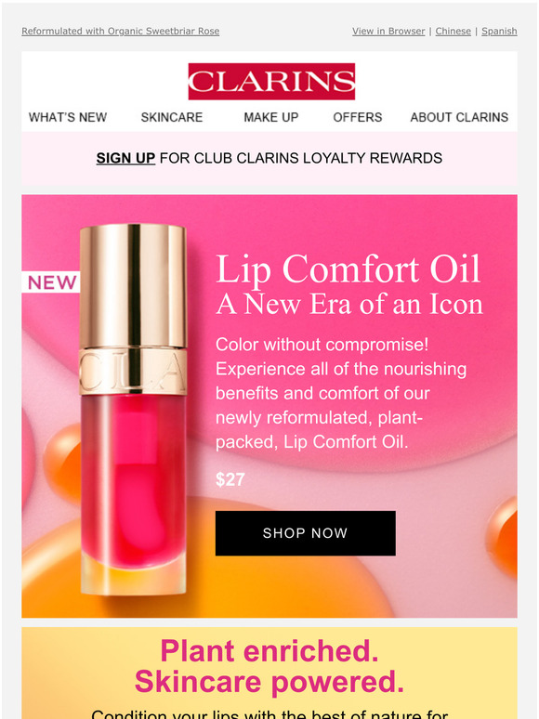Open the What's New menu item
Viewport: 539px width, 719px height.
tap(68, 117)
